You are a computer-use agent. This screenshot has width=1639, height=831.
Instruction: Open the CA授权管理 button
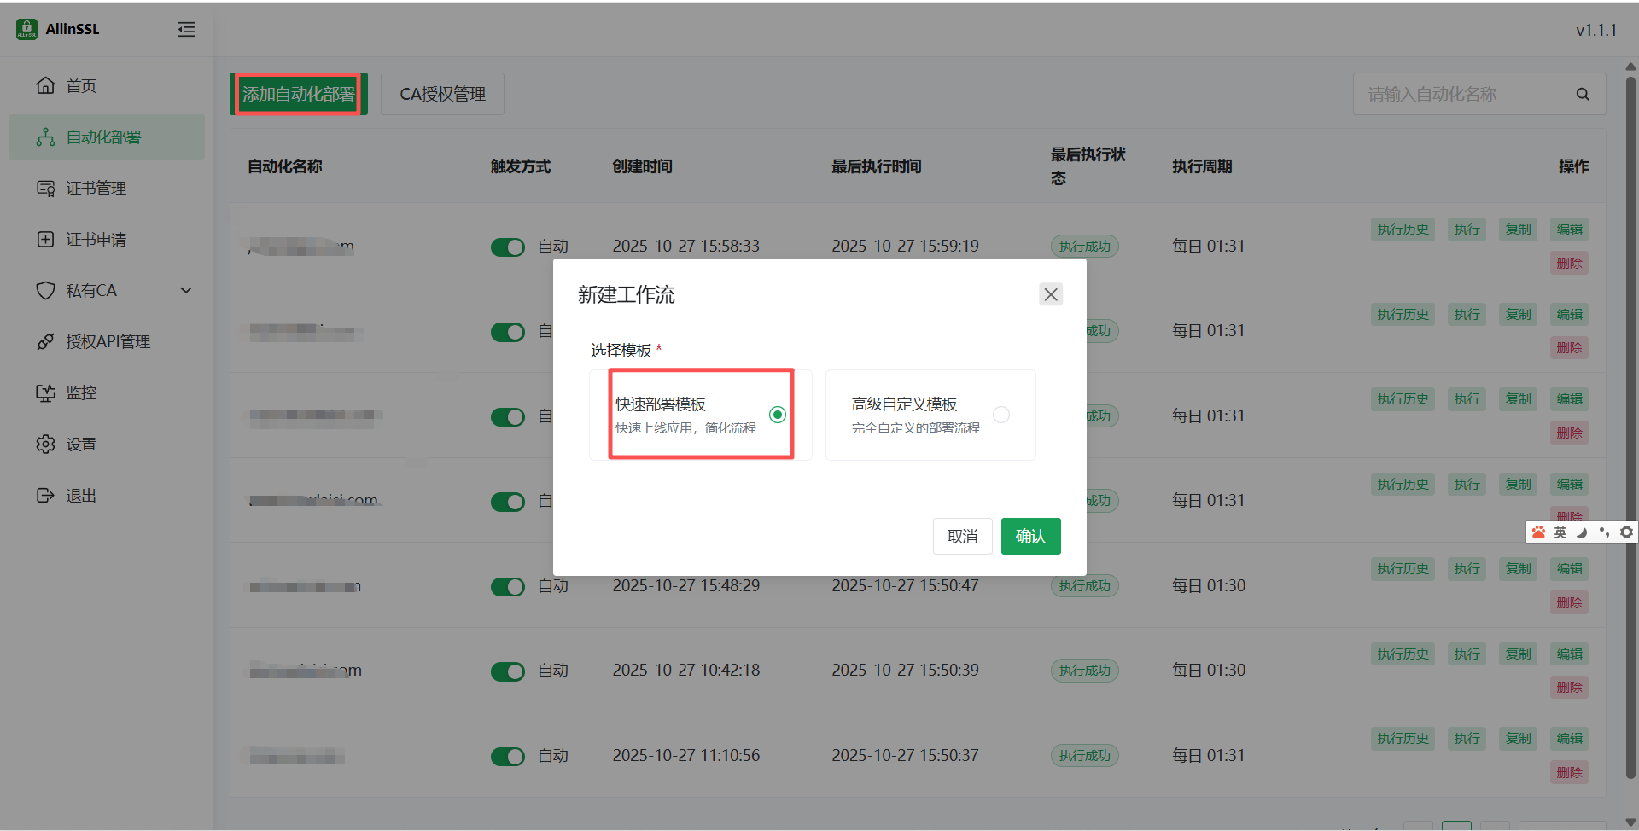point(442,94)
